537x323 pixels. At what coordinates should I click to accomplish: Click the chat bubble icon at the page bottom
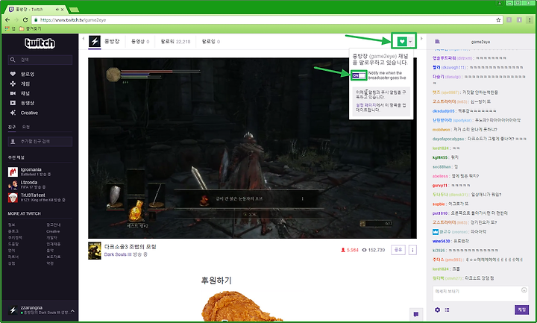pos(415,314)
